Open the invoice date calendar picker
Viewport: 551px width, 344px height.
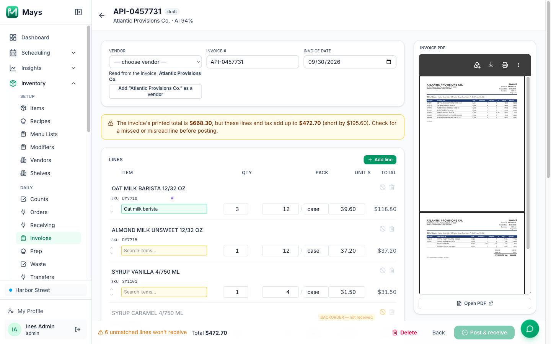pos(389,62)
